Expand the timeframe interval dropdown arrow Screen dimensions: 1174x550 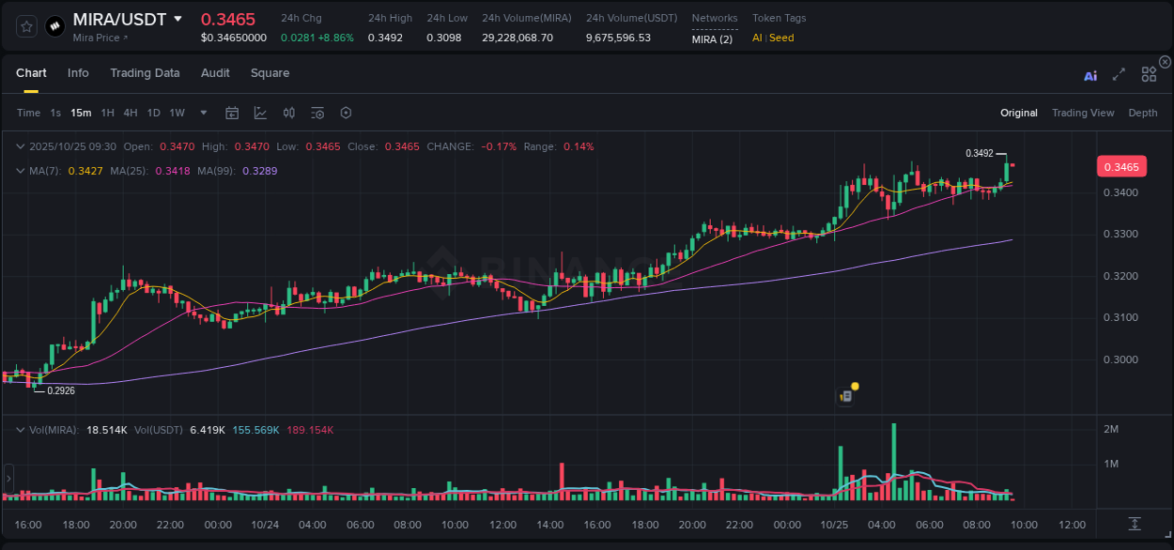click(x=203, y=113)
